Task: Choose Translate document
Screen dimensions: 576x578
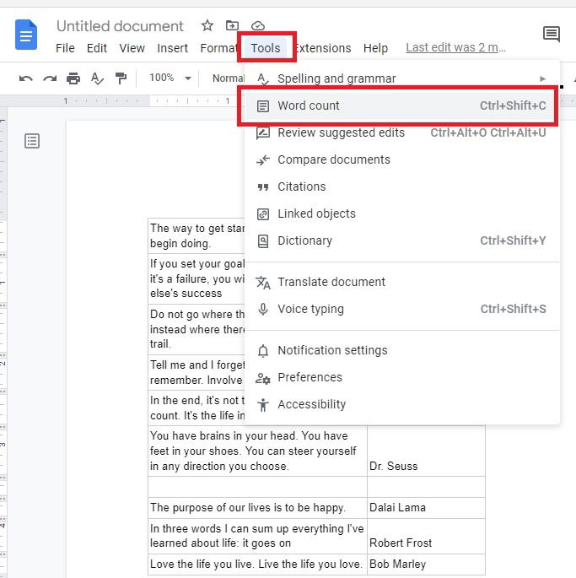Action: (x=402, y=282)
